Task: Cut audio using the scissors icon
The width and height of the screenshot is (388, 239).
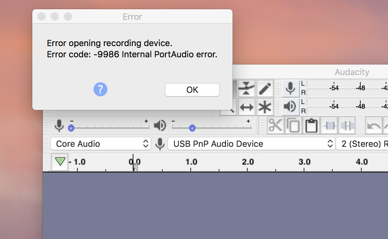Action: (x=276, y=125)
